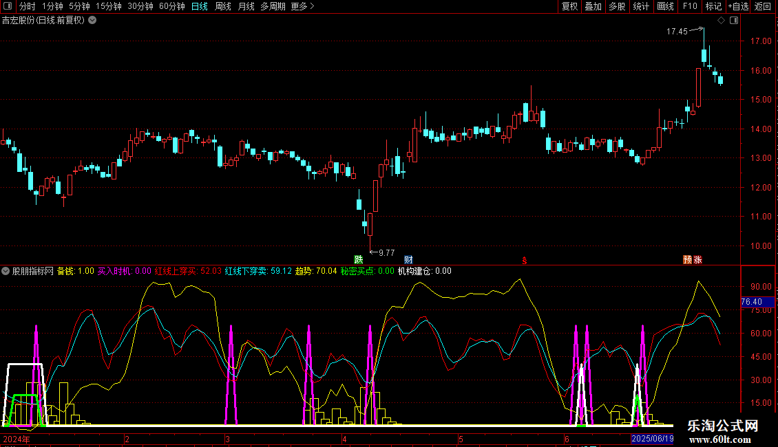The image size is (778, 447).
Task: Select the 5分钟 period tab
Action: coord(79,6)
